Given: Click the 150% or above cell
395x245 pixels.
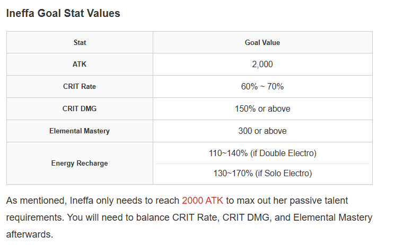Looking at the screenshot, I should point(262,108).
